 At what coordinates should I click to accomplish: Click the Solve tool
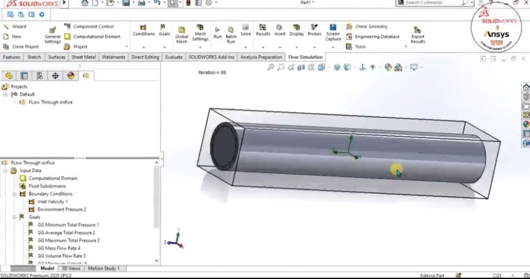[246, 30]
